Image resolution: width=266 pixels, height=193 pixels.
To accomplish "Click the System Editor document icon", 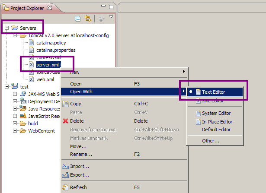I will [x=198, y=113].
